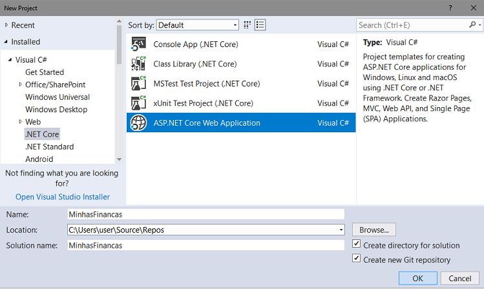Select xUnit Test Project (.NET Core) name
This screenshot has width=484, height=289.
pos(204,103)
